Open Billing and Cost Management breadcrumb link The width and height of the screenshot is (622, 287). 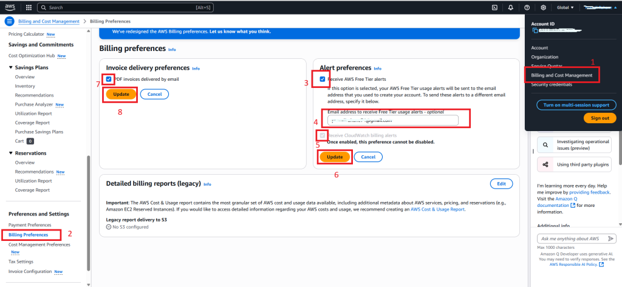point(49,21)
